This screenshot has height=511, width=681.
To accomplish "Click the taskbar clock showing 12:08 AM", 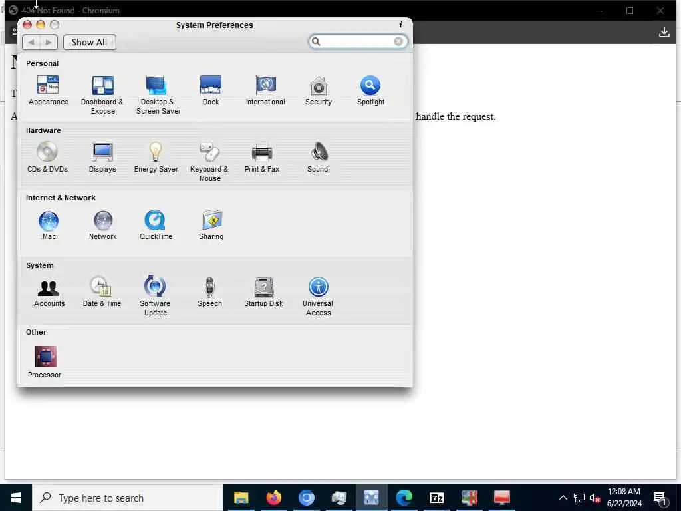I will 624,498.
